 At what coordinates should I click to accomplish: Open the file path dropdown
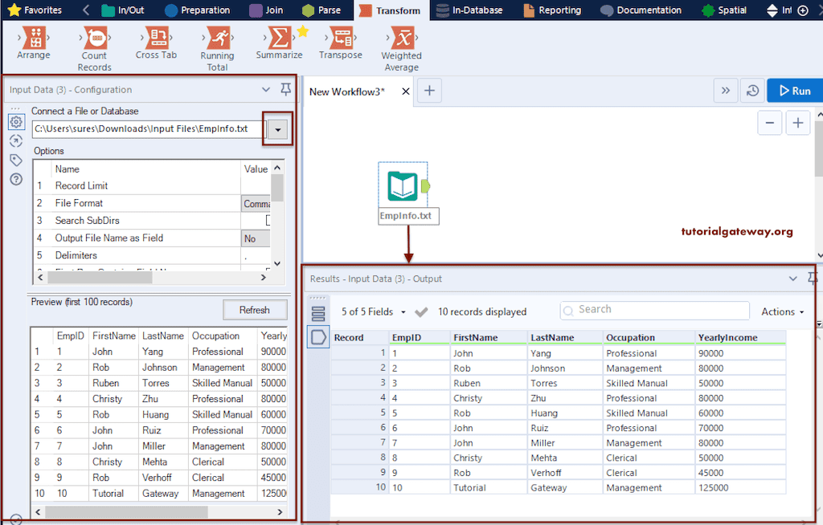click(x=276, y=128)
